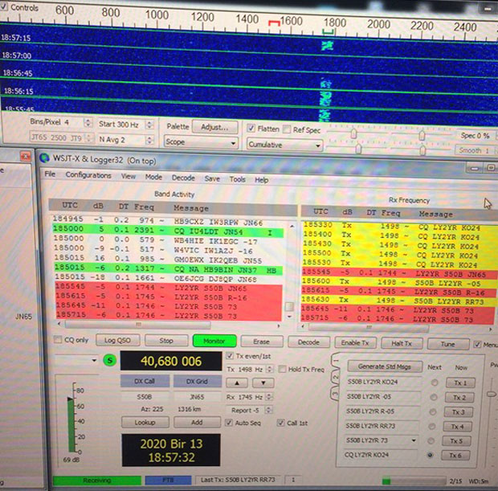Adjust the N Avg 2 spinner

pyautogui.click(x=149, y=140)
